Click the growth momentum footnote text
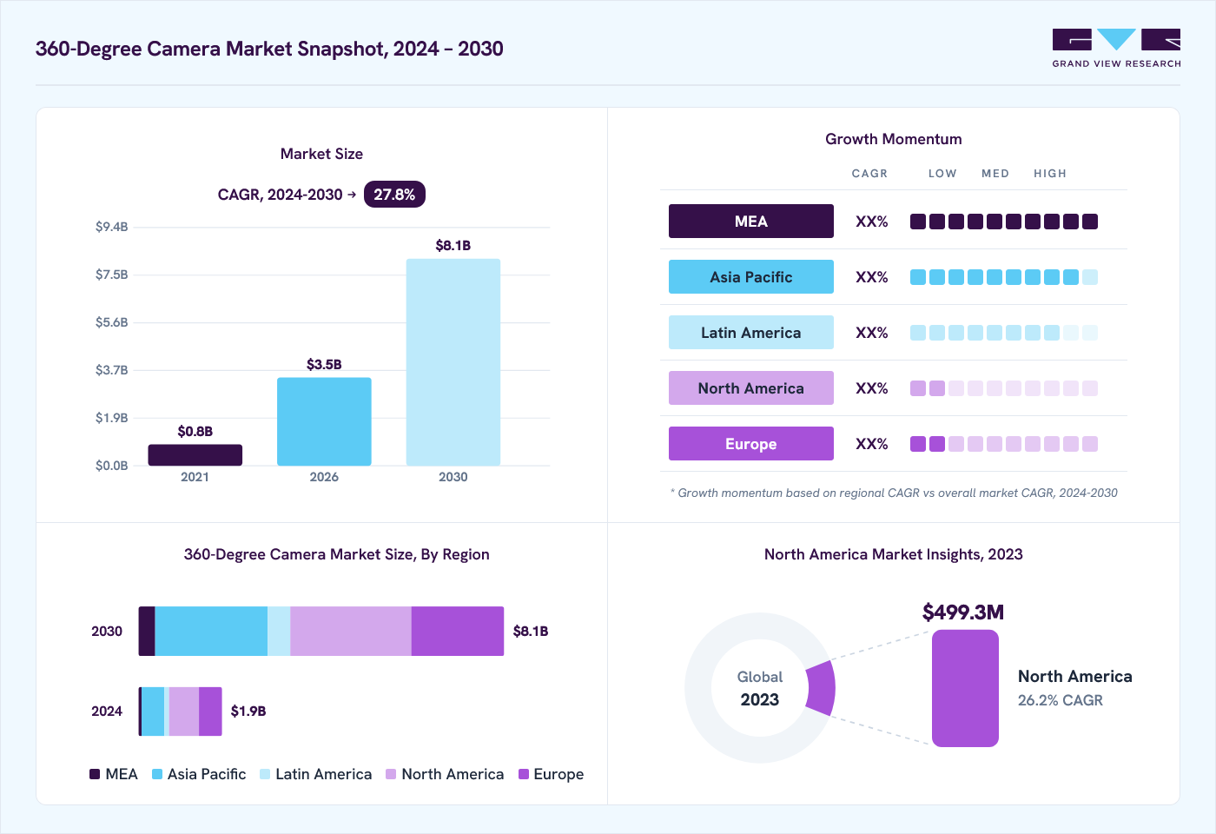 click(x=894, y=493)
